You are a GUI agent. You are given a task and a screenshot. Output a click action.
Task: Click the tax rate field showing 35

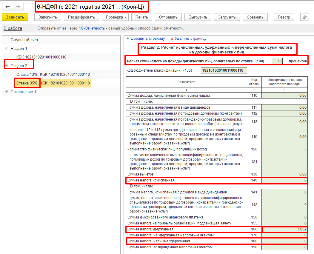277,61
